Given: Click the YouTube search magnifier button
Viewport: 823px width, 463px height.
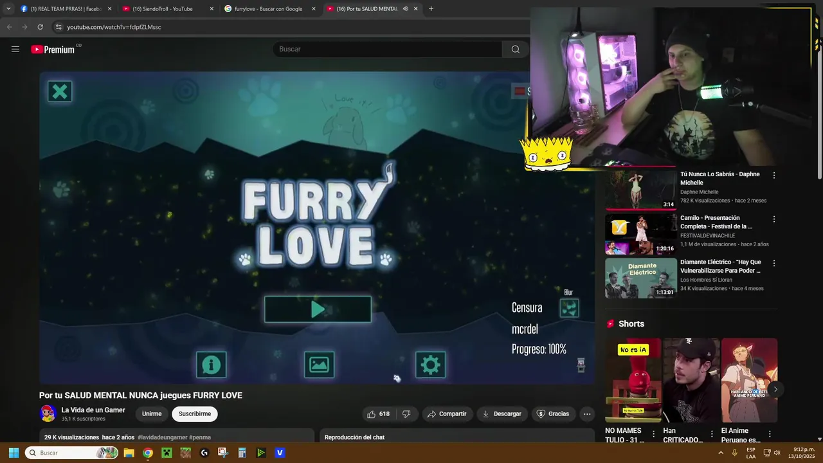Looking at the screenshot, I should pos(515,50).
